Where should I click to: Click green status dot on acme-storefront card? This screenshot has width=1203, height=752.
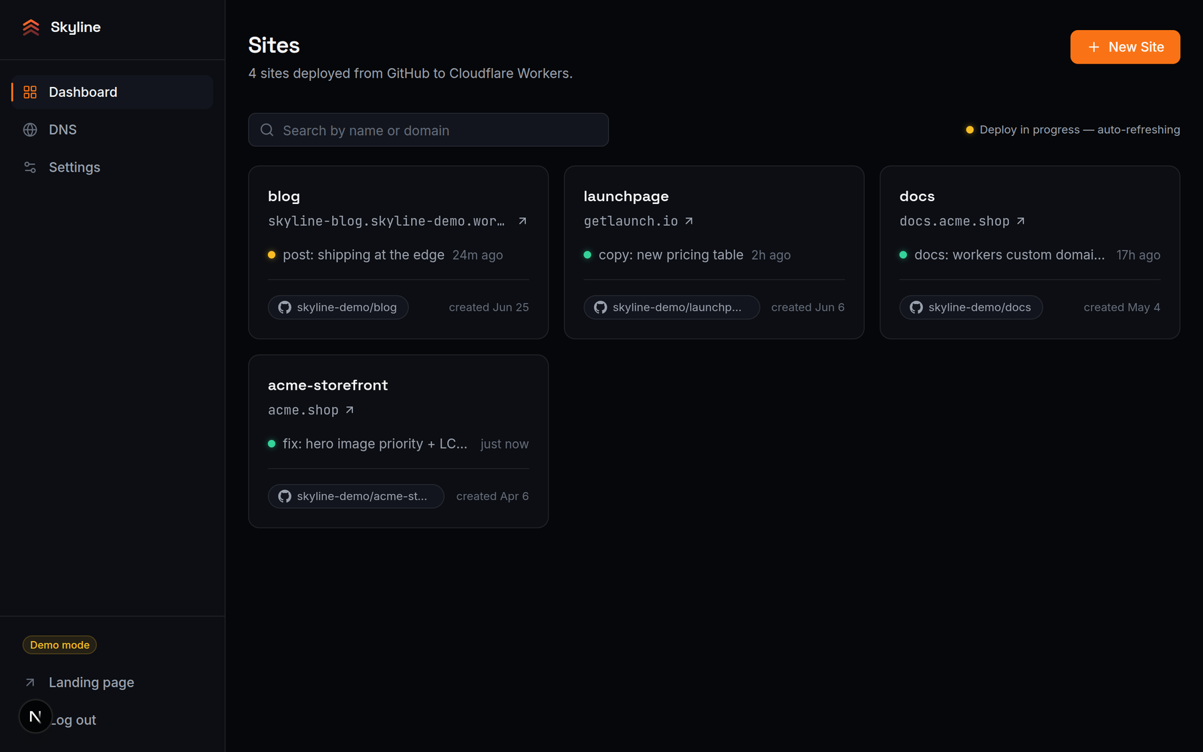(x=271, y=444)
